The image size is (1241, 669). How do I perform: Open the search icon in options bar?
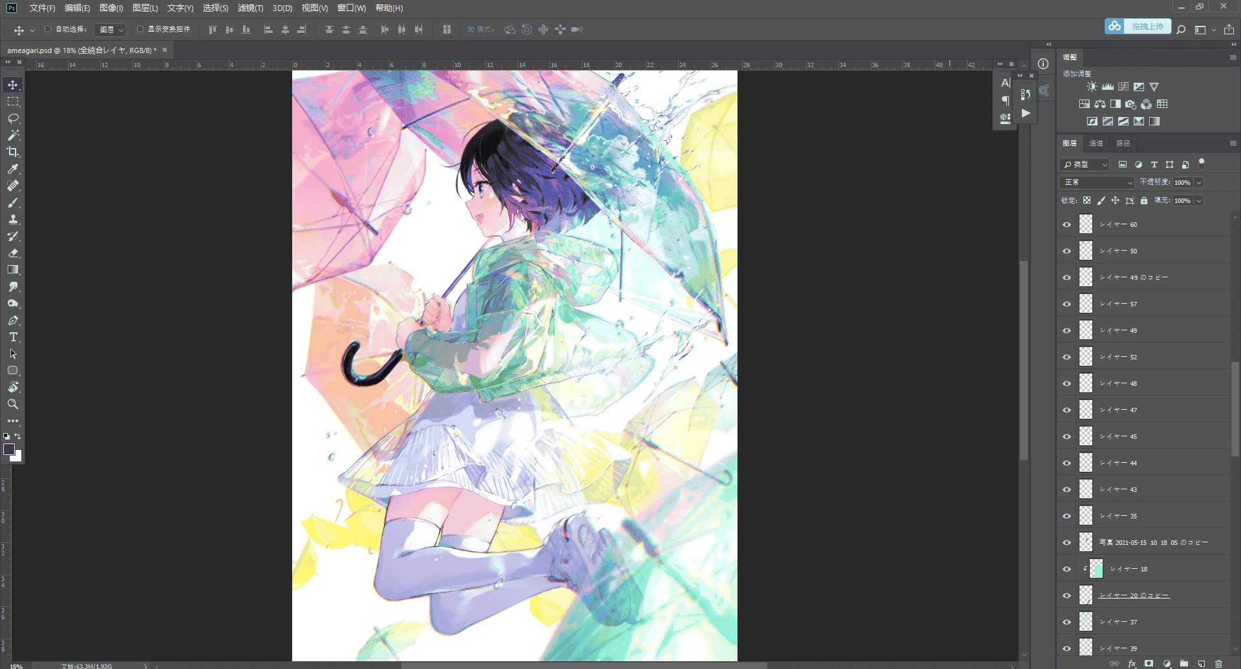1181,30
